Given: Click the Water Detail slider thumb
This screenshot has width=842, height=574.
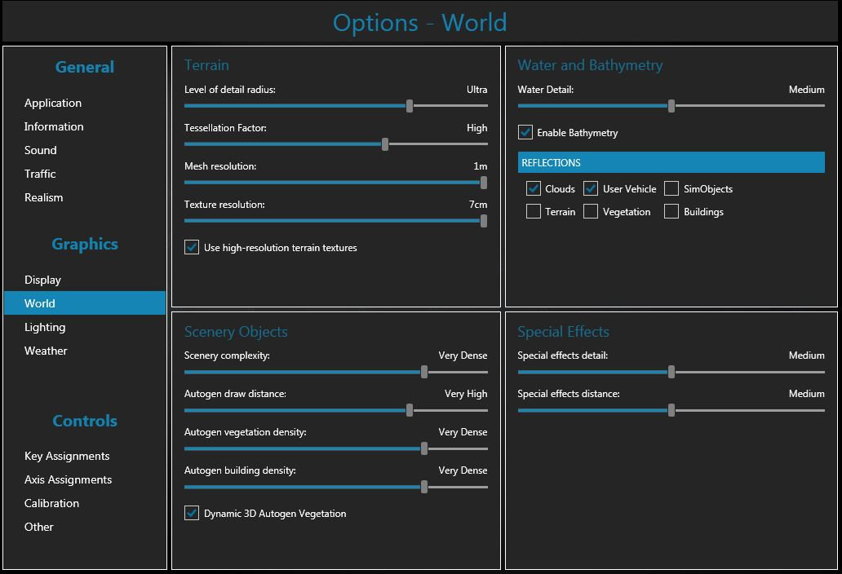Looking at the screenshot, I should coord(671,106).
